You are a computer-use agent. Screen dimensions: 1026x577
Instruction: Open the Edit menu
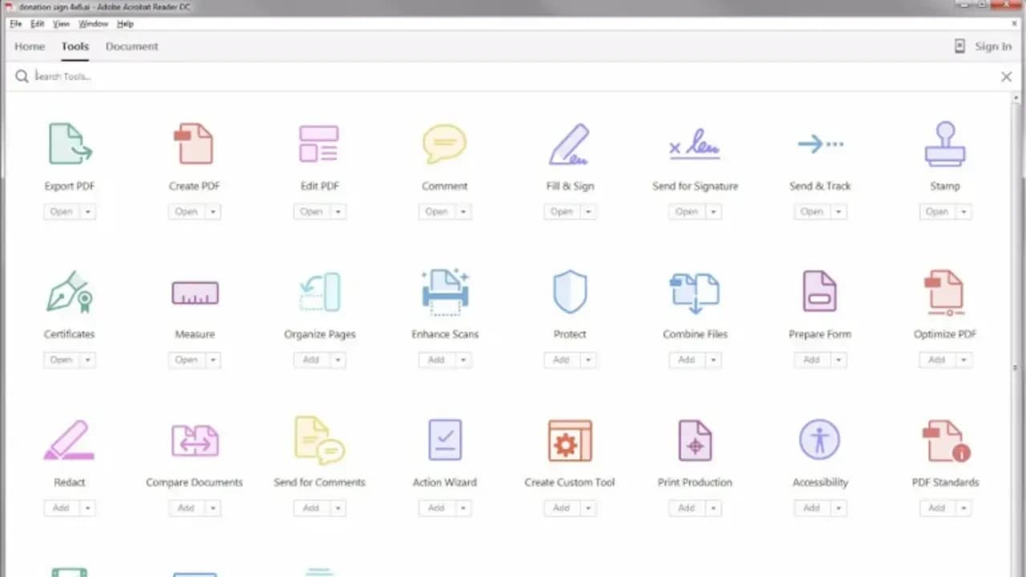[x=38, y=24]
